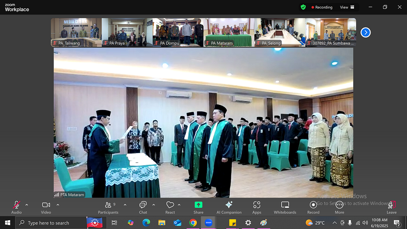Open the Participants panel
Screen dimensions: 407x229
tap(108, 207)
